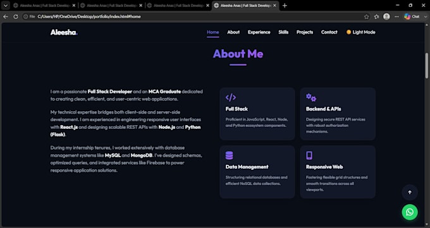Image resolution: width=430 pixels, height=228 pixels.
Task: Open the Contact nav link
Action: [x=329, y=32]
